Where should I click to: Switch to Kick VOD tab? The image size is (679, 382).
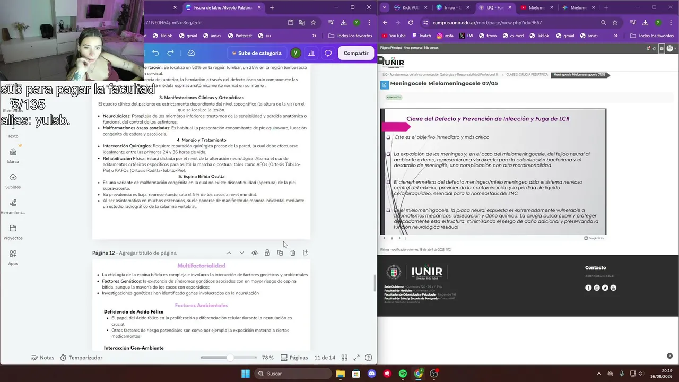click(x=411, y=7)
